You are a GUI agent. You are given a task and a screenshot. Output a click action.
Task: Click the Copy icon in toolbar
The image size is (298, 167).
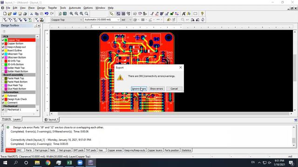click(x=37, y=13)
